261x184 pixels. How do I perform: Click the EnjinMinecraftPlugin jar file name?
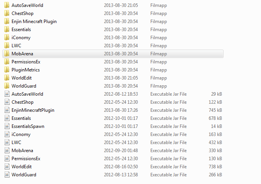click(33, 110)
